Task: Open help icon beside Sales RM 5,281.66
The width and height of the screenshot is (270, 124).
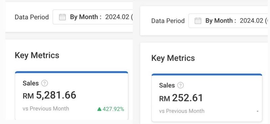Action: (x=45, y=83)
